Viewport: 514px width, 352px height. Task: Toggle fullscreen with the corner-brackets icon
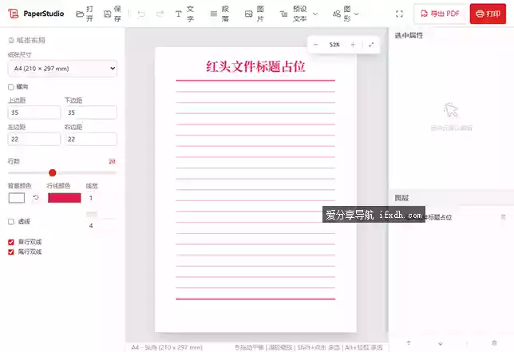[x=399, y=14]
